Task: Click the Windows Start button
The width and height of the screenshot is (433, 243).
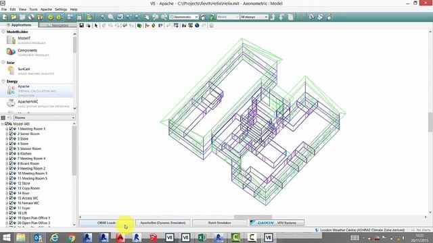Action: tap(6, 237)
